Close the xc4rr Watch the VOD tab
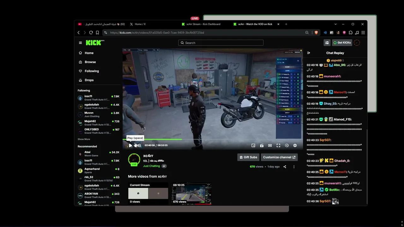404x227 pixels. coord(278,24)
